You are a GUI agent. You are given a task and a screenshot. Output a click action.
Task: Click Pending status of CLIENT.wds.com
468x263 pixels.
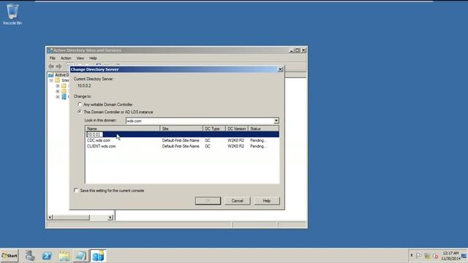pyautogui.click(x=258, y=146)
